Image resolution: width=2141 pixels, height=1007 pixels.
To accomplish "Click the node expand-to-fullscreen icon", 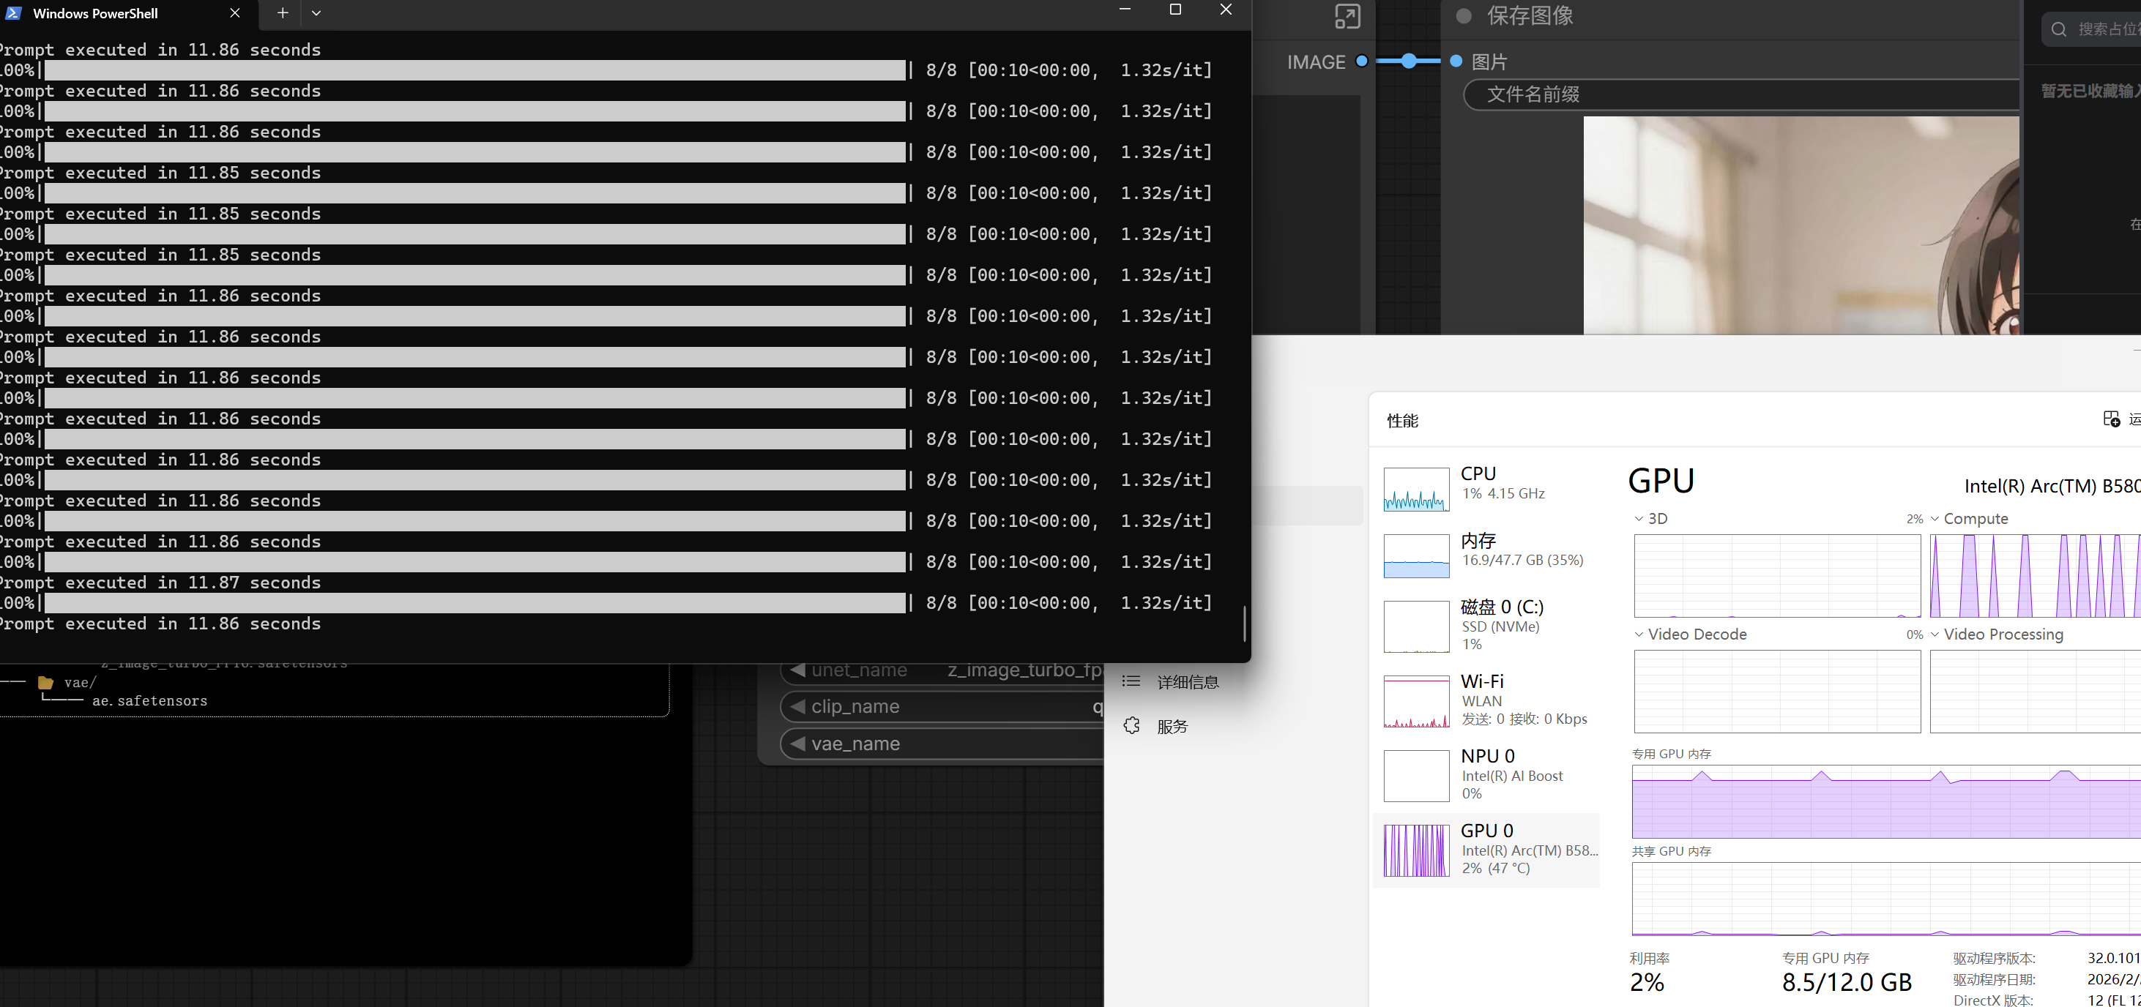I will point(1347,16).
